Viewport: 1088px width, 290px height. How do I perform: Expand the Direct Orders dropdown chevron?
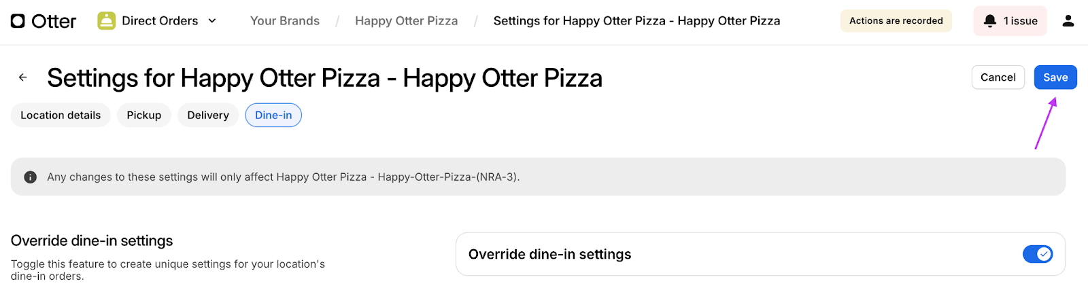212,21
